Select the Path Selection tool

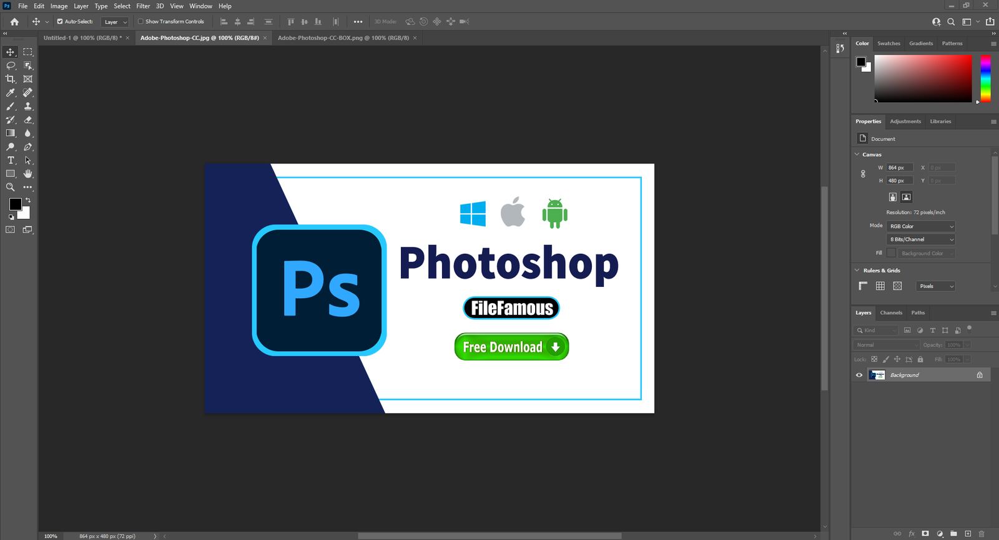[27, 160]
